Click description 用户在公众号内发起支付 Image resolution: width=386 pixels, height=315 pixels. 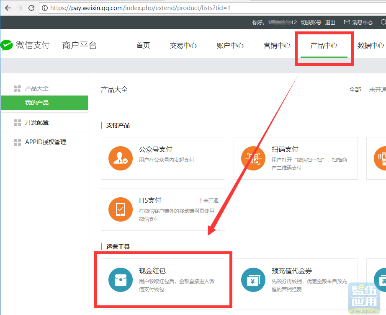(x=166, y=160)
